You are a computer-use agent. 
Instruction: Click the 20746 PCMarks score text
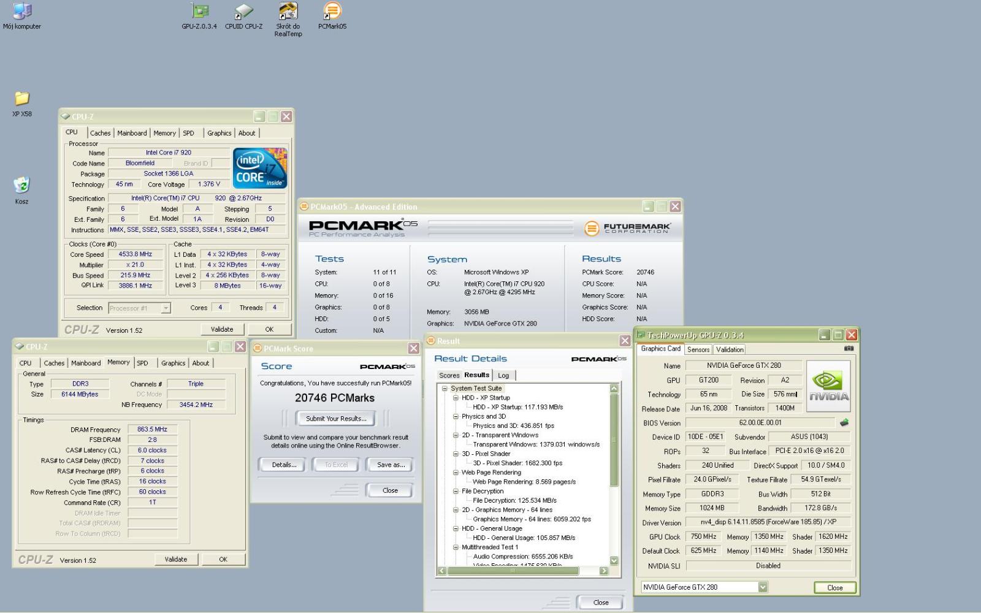tap(335, 398)
